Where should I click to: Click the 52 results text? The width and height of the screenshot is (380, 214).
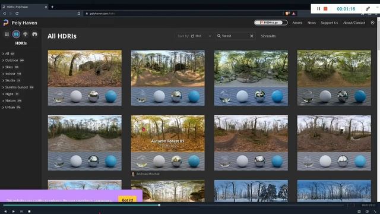268,36
